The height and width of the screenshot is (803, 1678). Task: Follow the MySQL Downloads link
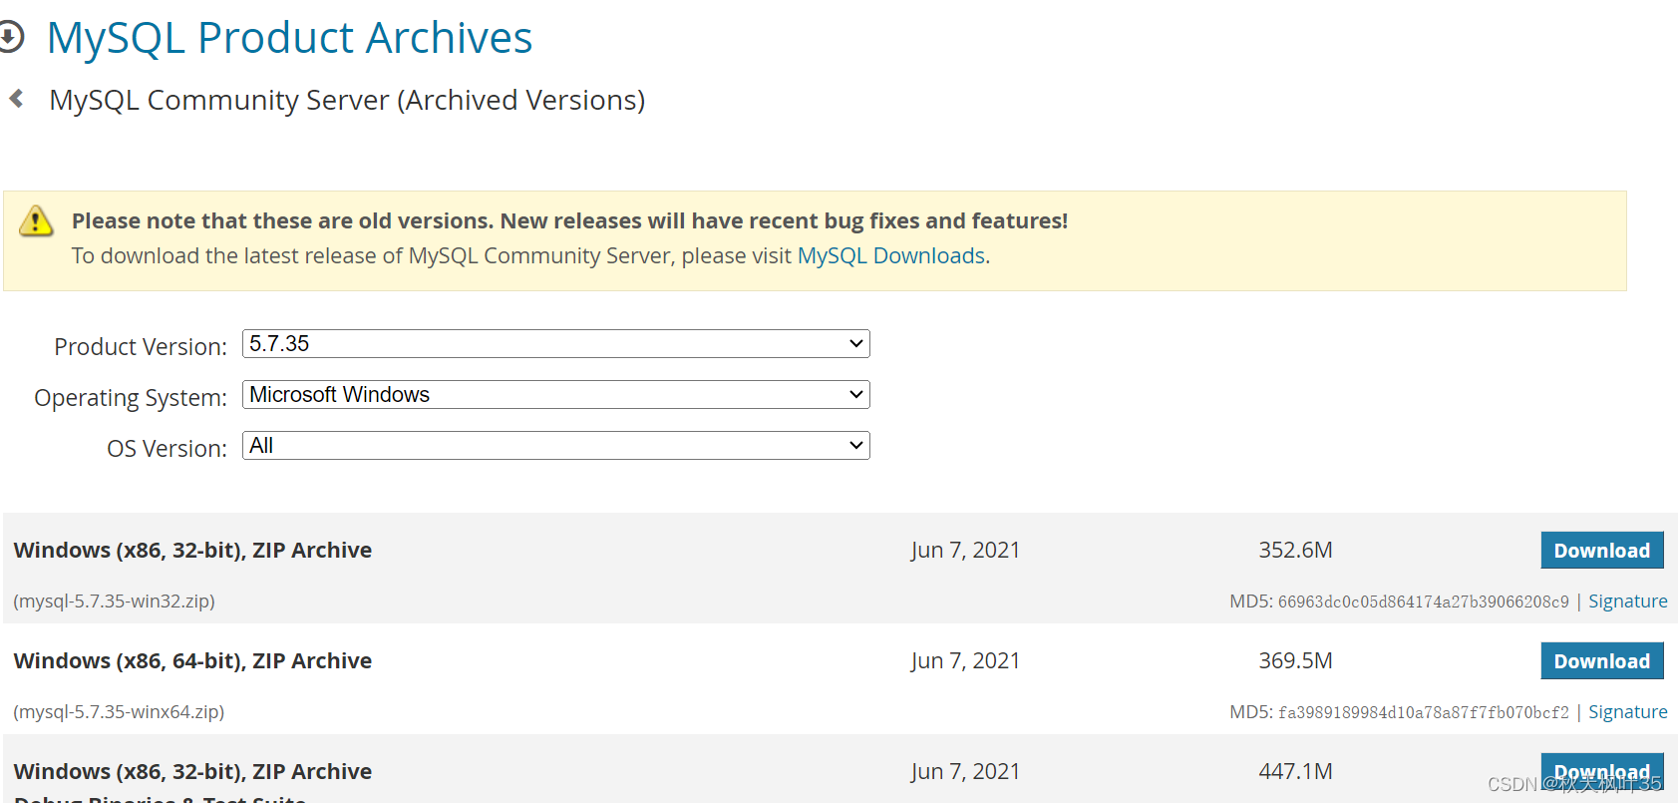click(x=891, y=255)
